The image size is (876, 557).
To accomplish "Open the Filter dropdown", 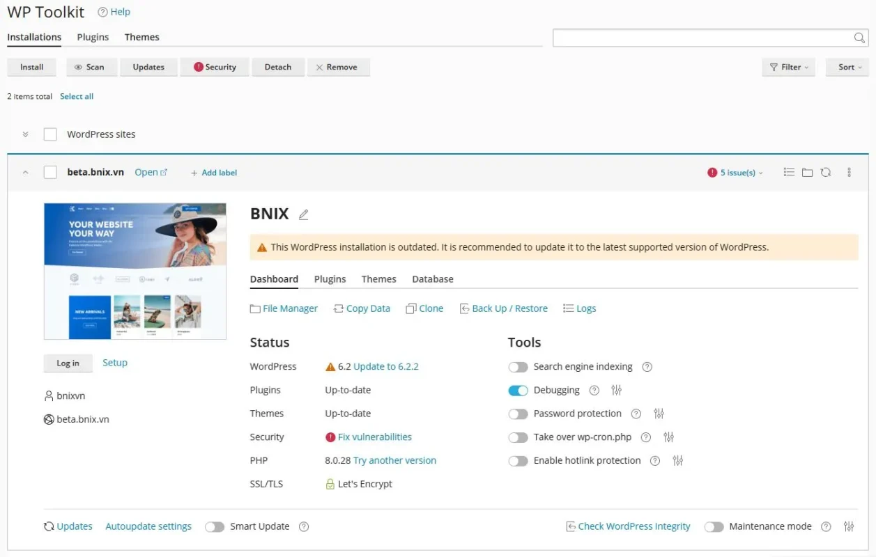I will tap(788, 67).
